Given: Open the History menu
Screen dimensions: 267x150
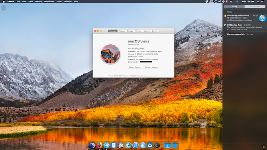Looking at the screenshot, I should [38, 2].
